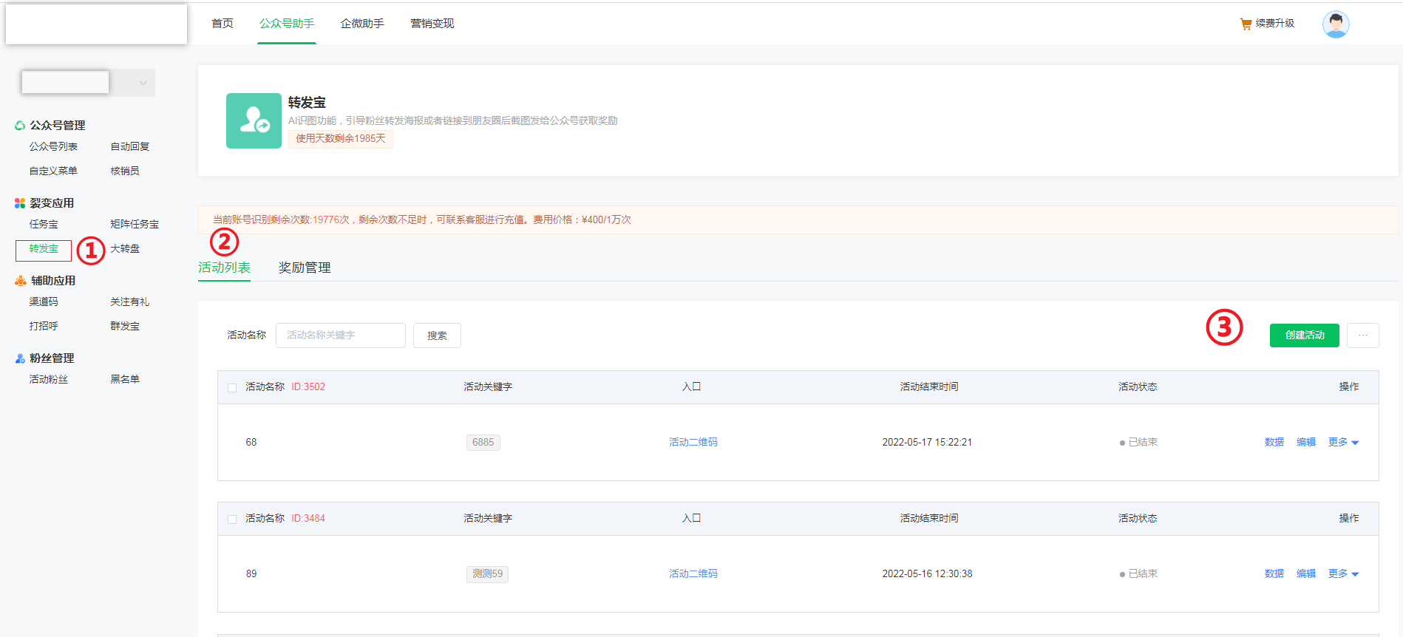Click the 搜索 button
The height and width of the screenshot is (637, 1403).
[437, 335]
